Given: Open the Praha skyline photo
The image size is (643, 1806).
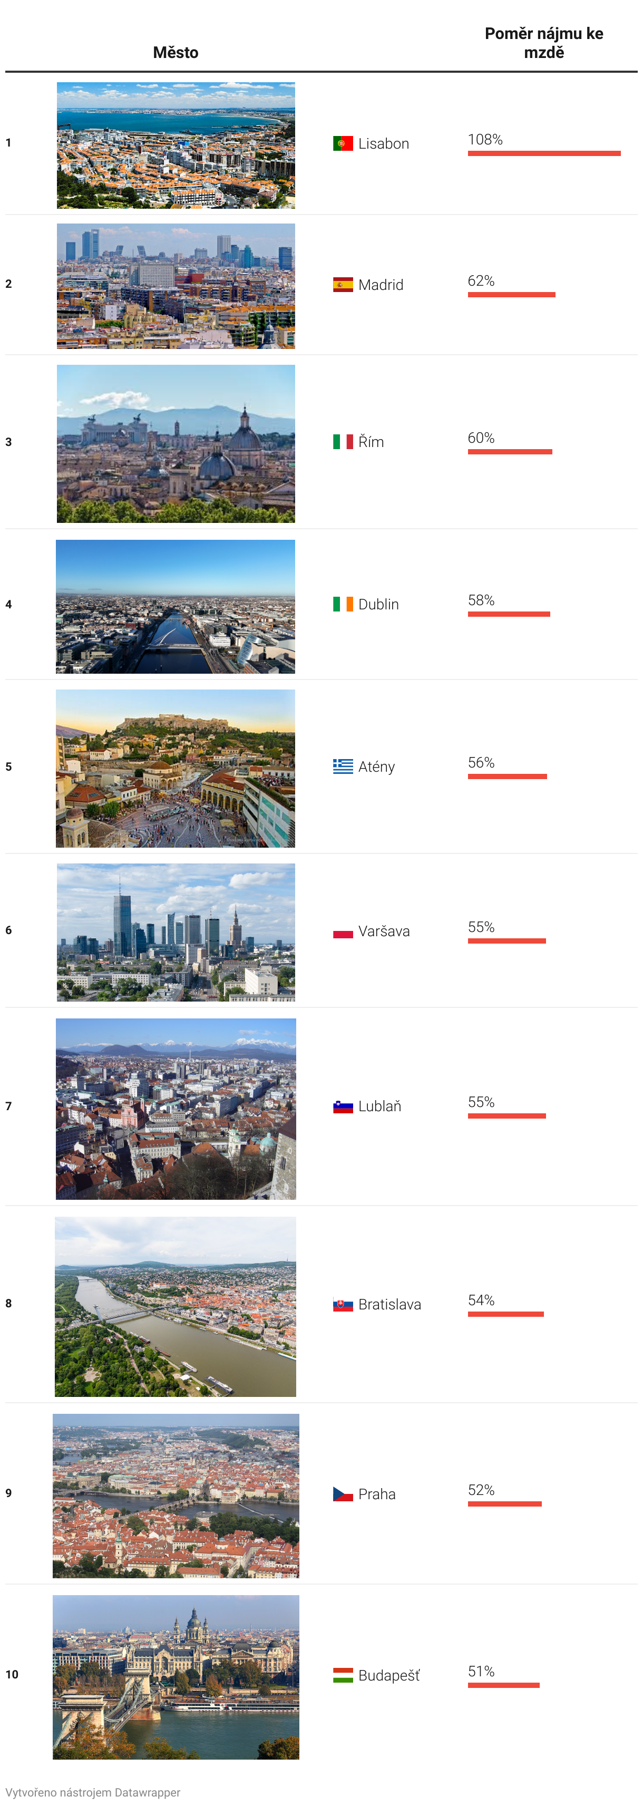Looking at the screenshot, I should pos(176,1496).
